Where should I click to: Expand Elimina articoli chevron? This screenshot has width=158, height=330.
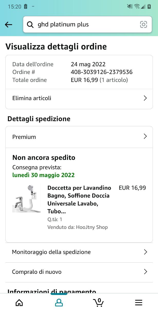145,98
